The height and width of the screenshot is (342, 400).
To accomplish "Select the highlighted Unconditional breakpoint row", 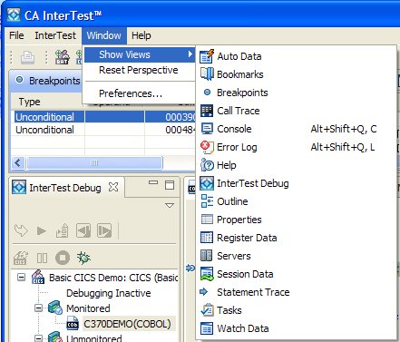I will point(102,117).
